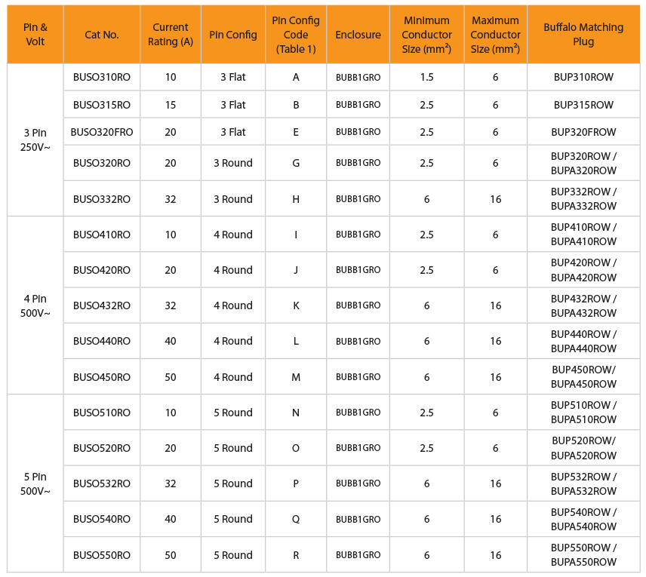Viewport: 646px width, 577px height.
Task: Click matching plug BUP315ROW
Action: click(x=583, y=105)
